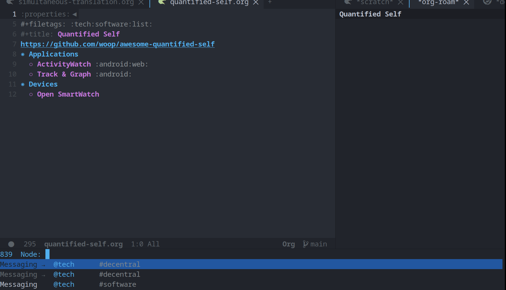Click the Org major-mode indicator in the modeline
The image size is (506, 290).
(288, 244)
